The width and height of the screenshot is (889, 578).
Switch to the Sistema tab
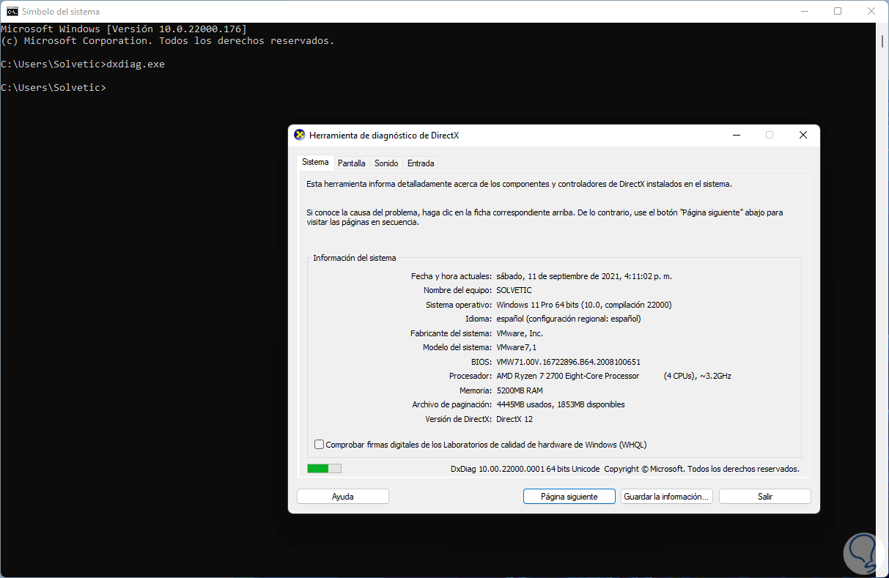pyautogui.click(x=315, y=162)
